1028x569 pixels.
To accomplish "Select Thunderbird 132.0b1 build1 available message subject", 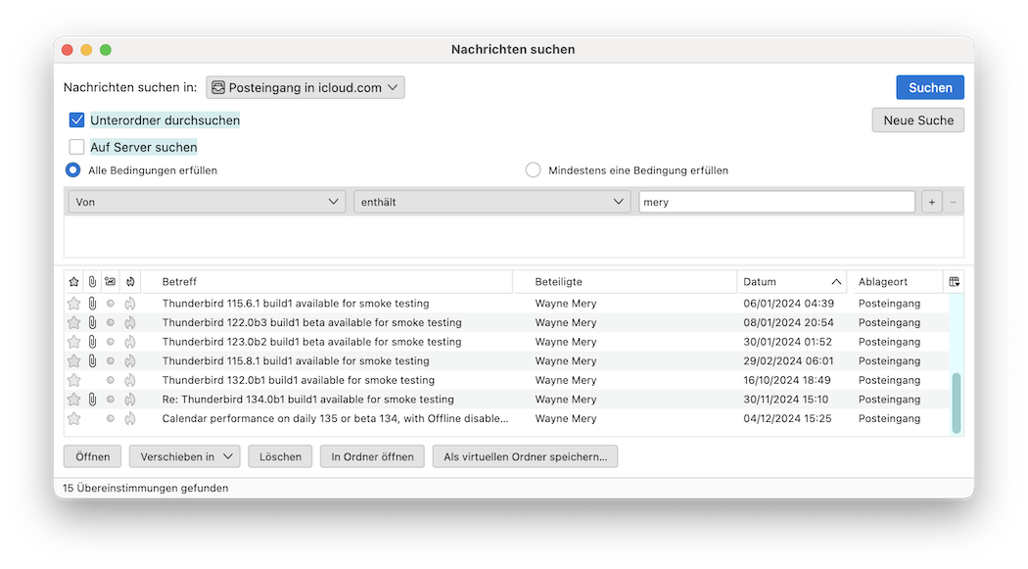I will coord(299,380).
